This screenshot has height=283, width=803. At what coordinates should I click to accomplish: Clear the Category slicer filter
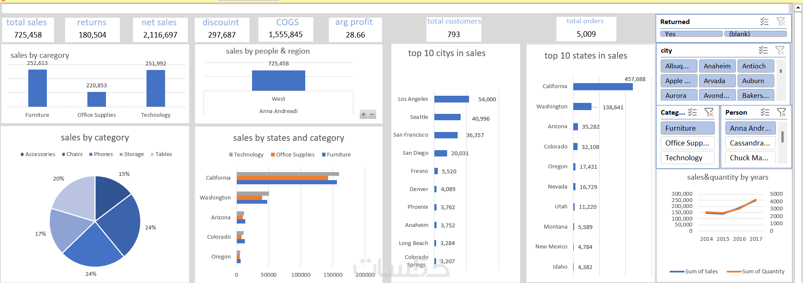709,112
